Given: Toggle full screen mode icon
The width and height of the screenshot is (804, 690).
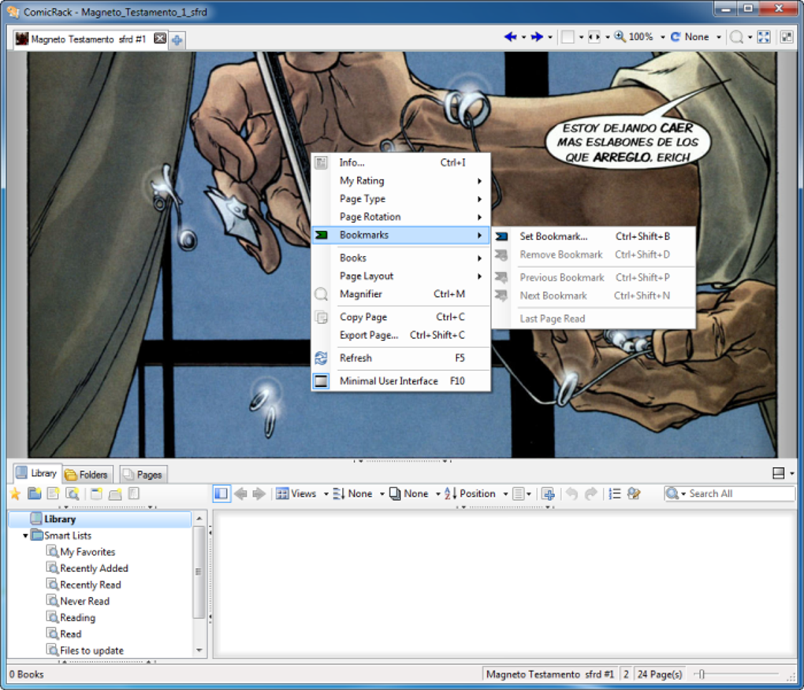Looking at the screenshot, I should point(764,37).
